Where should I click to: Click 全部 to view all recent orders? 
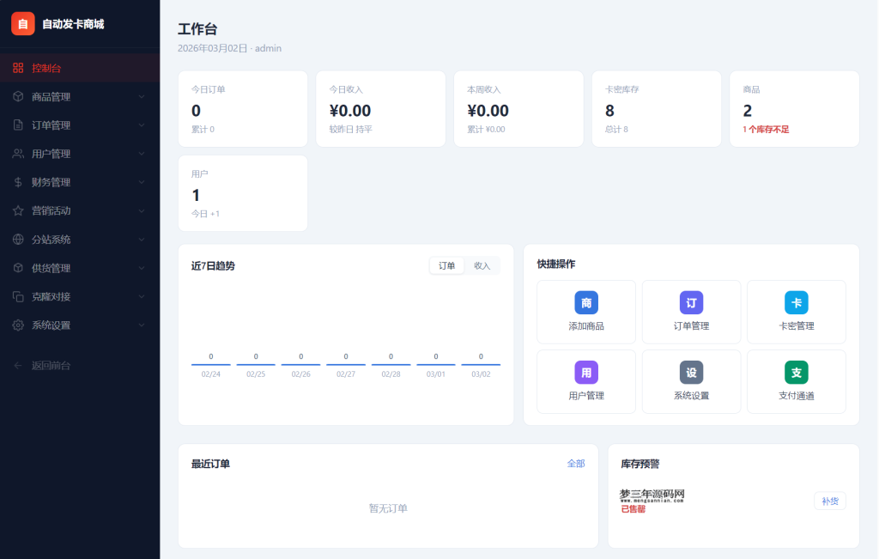point(576,463)
